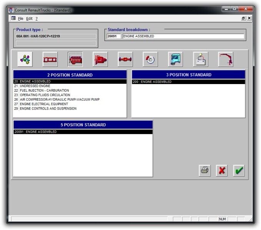This screenshot has width=261, height=230.
Task: Select the axle category icon
Action: [x=125, y=60]
